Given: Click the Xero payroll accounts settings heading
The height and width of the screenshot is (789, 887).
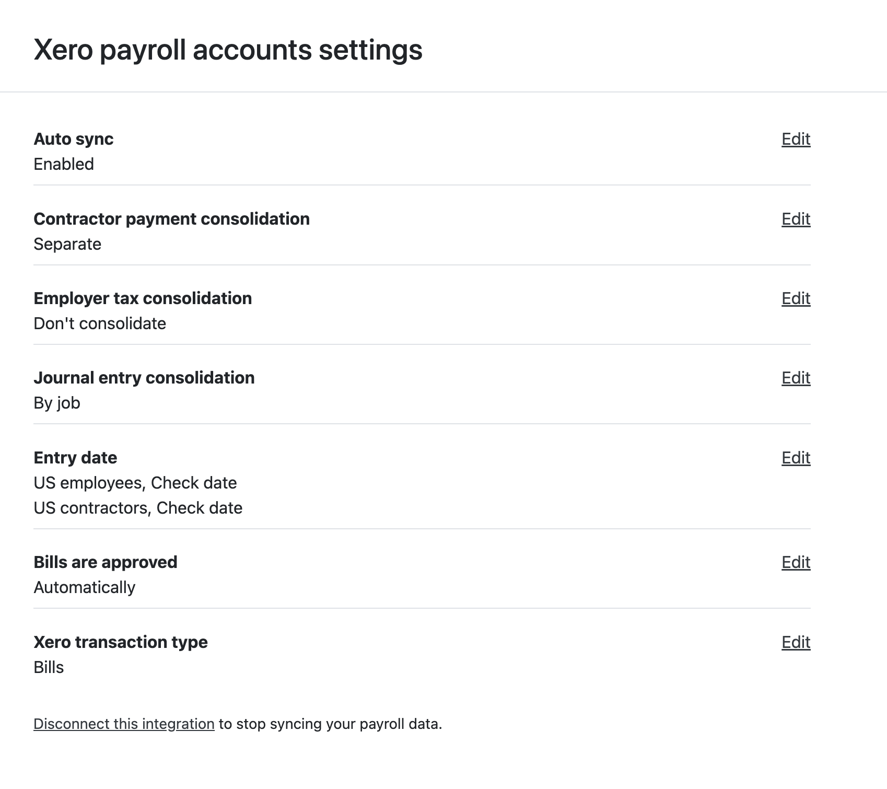Looking at the screenshot, I should 228,50.
